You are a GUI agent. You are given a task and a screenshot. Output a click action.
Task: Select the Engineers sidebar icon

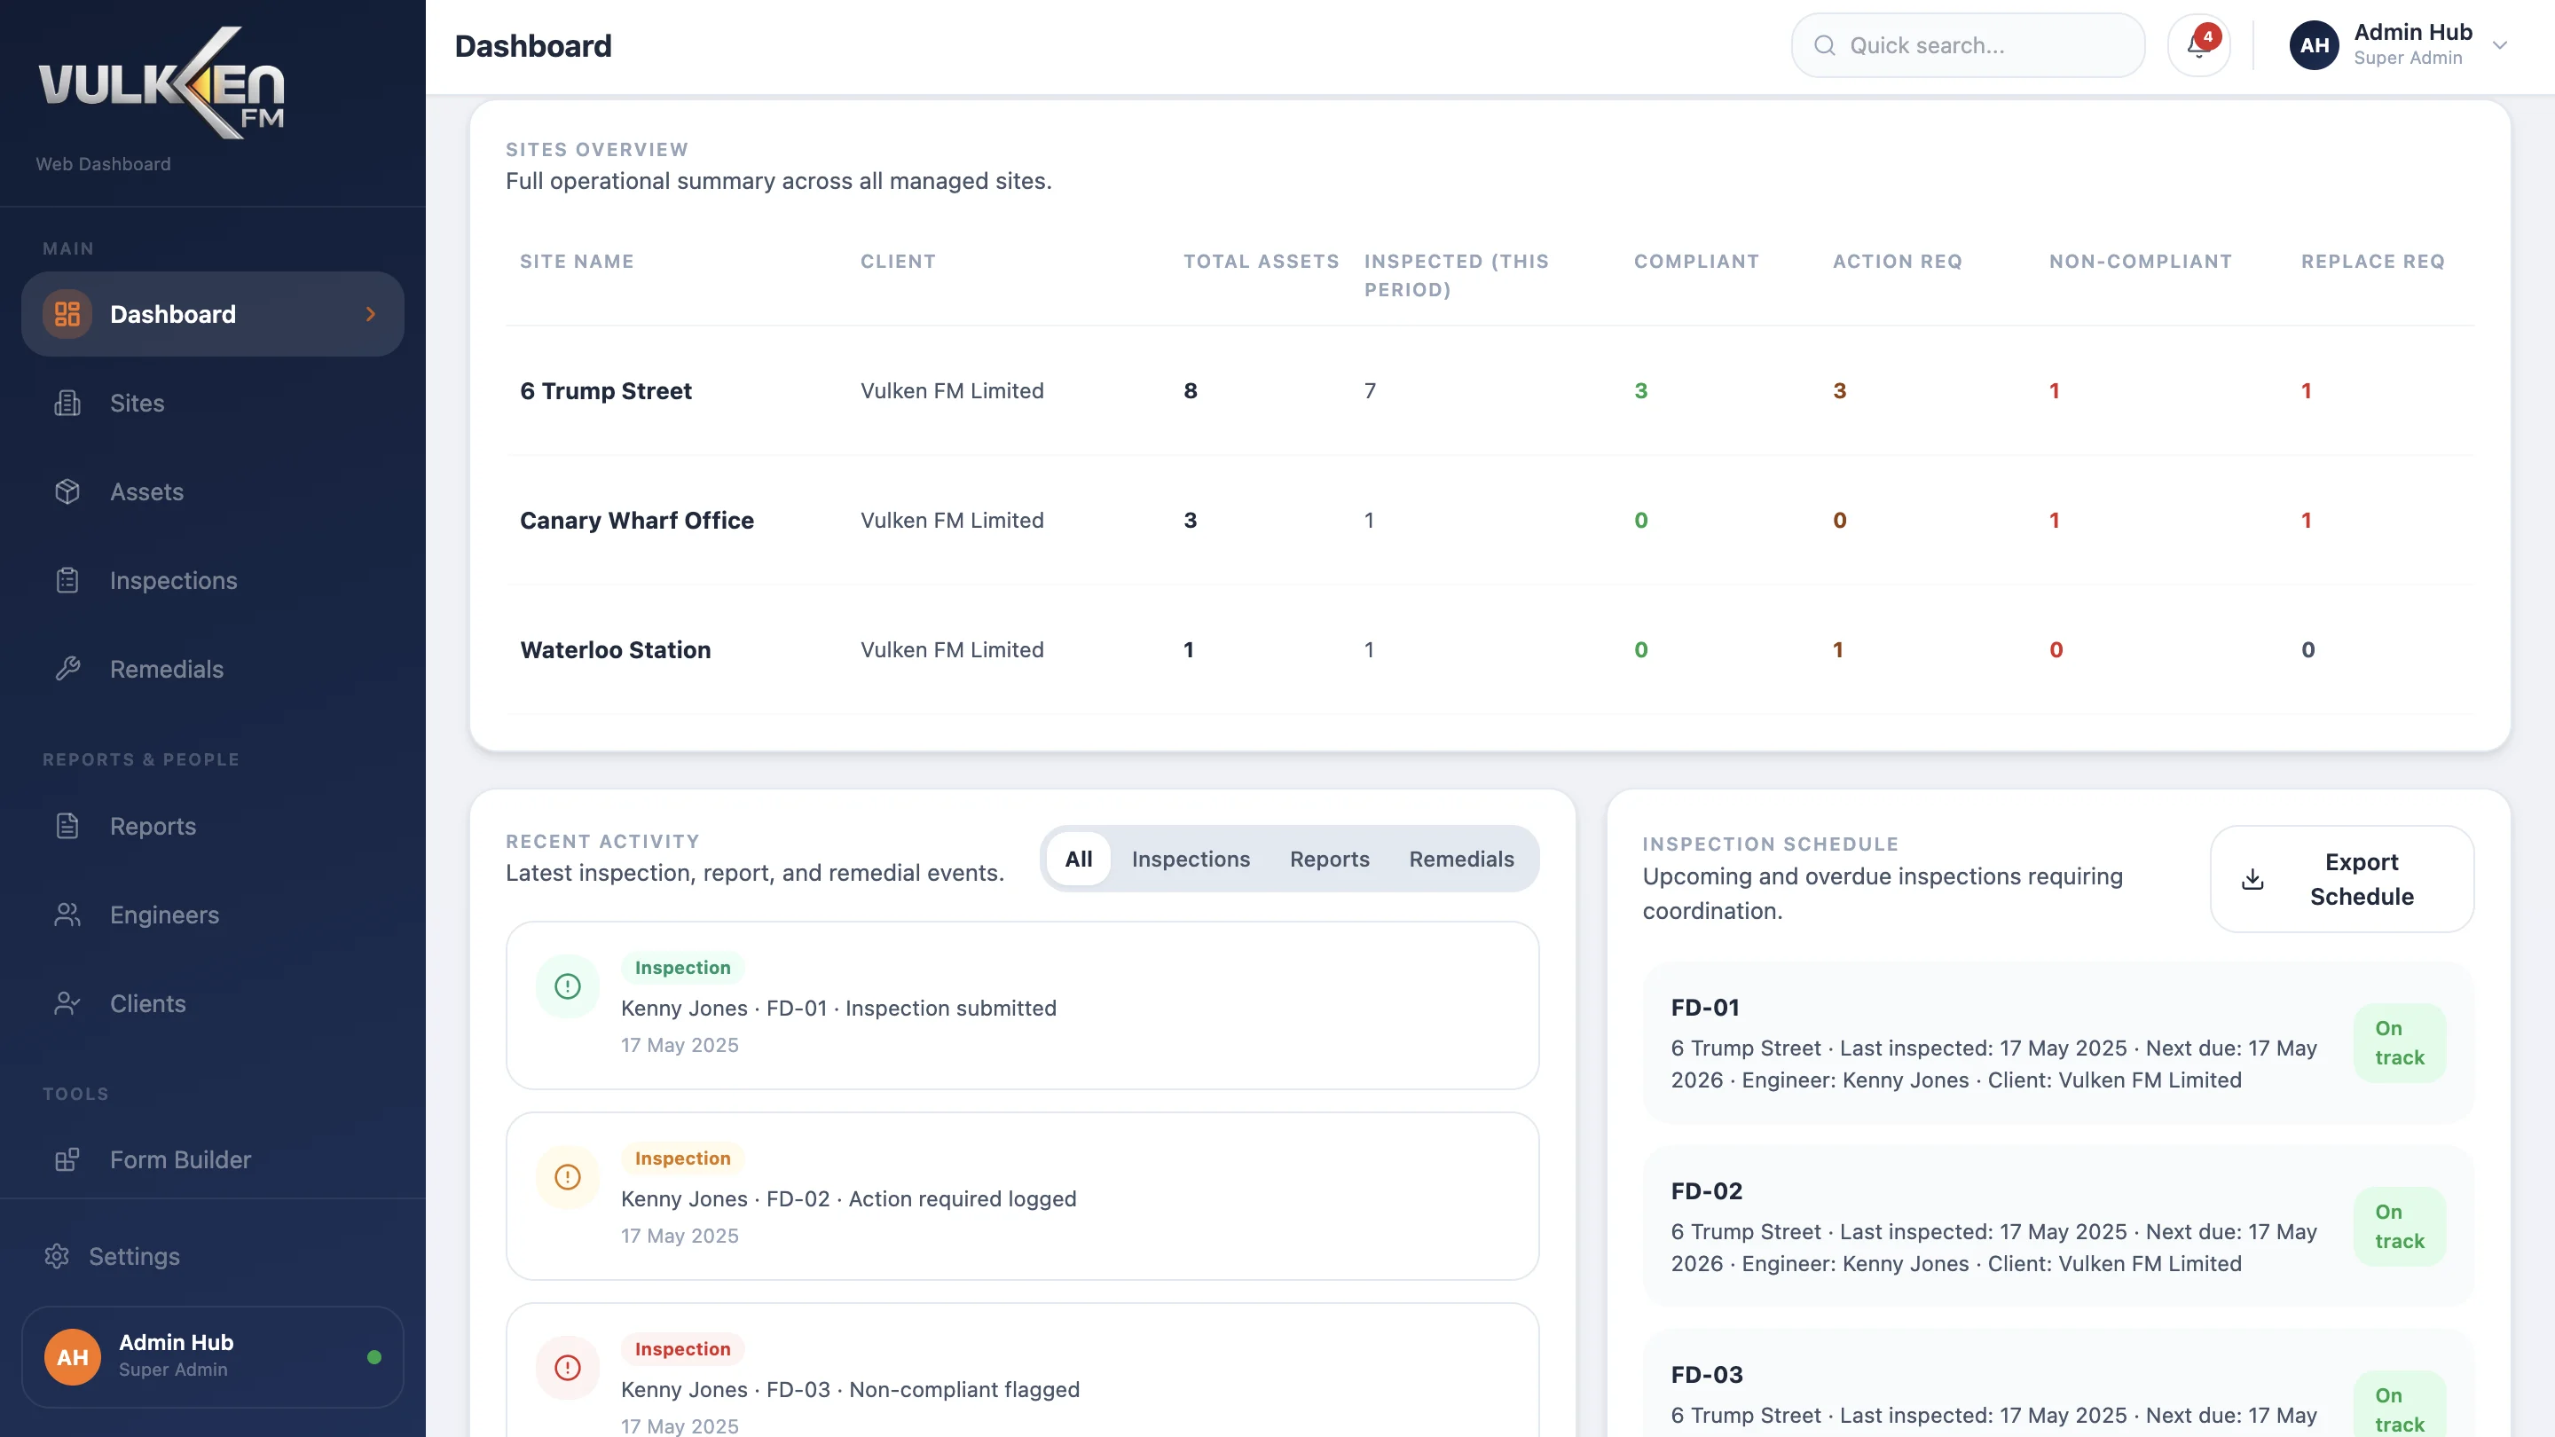67,915
